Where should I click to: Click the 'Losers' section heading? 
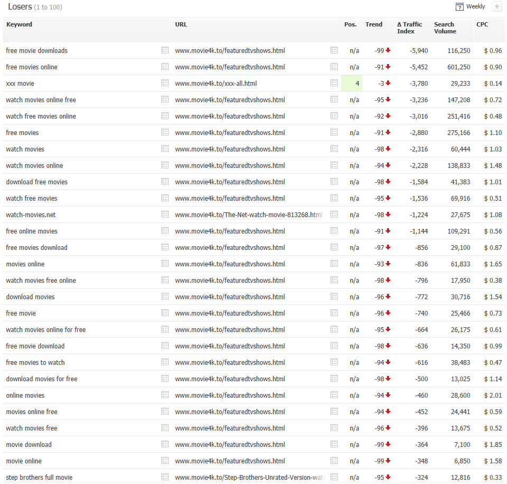tap(20, 6)
